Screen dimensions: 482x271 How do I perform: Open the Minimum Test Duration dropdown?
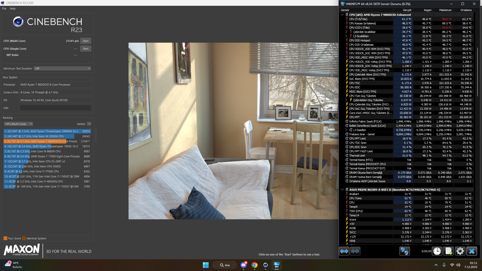62,68
